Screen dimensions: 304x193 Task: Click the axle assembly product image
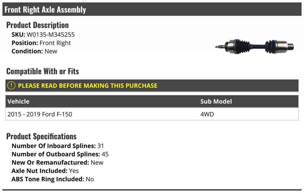coord(254,47)
